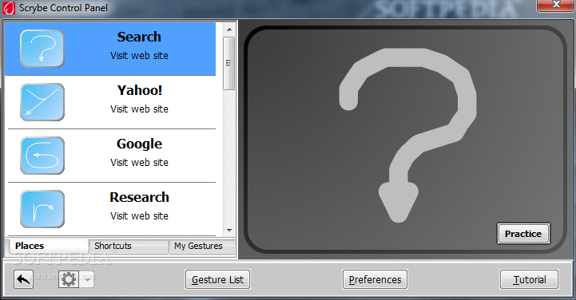Close the Scrybe Control Panel window
576x300 pixels.
556,5
